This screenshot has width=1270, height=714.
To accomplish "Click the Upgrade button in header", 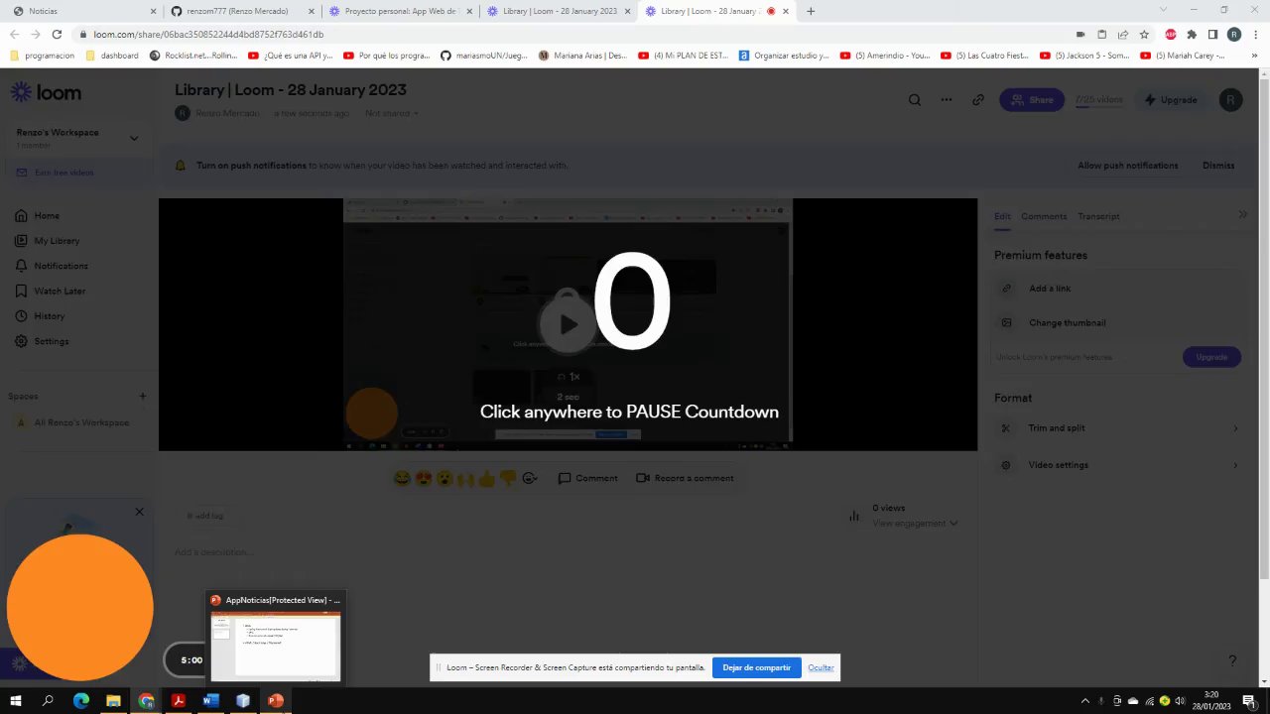I will (x=1171, y=99).
